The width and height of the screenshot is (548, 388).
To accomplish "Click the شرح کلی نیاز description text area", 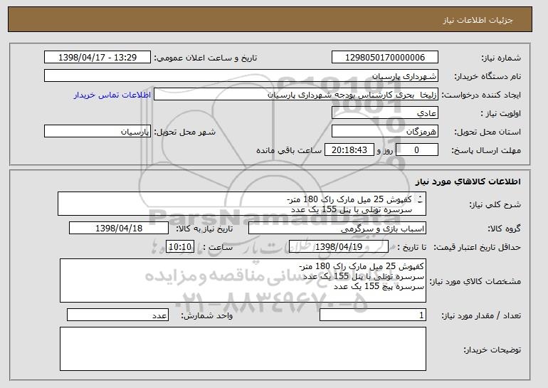I will tap(242, 204).
